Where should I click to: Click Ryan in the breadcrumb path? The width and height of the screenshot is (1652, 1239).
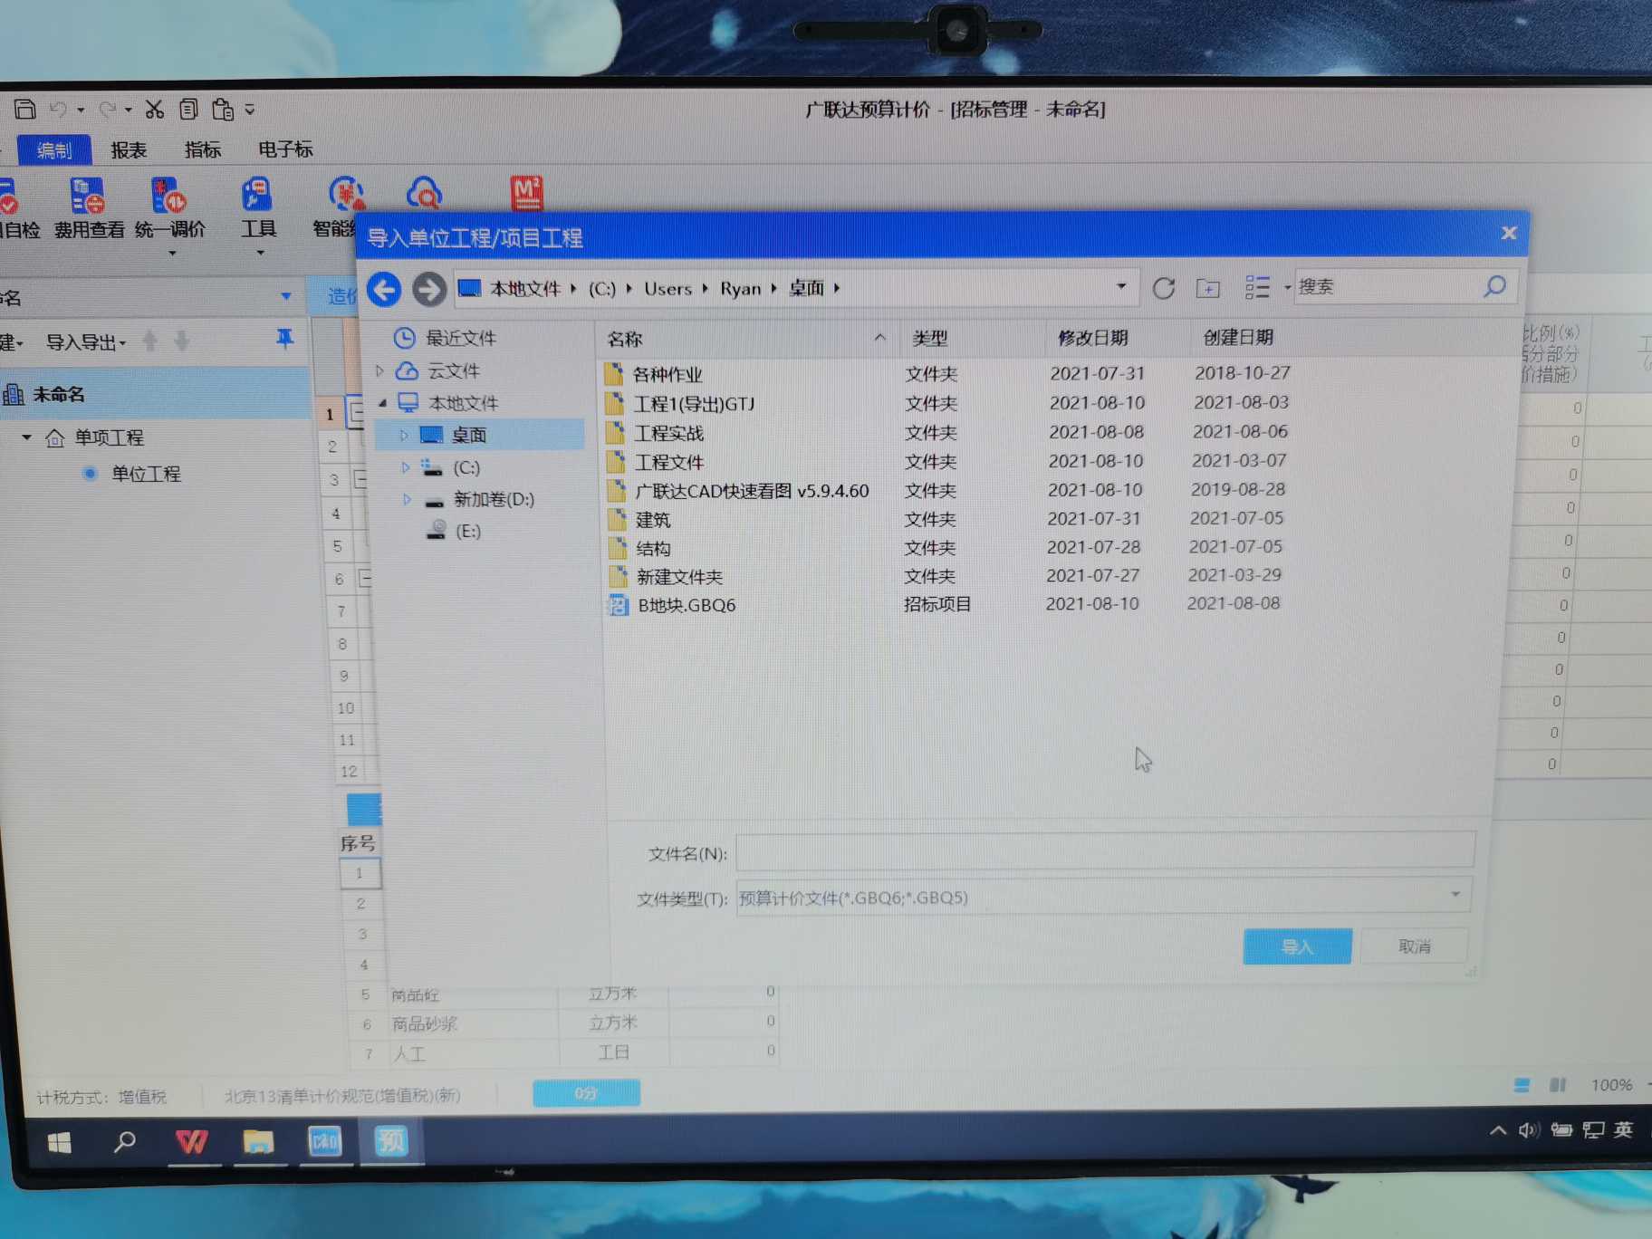click(740, 289)
